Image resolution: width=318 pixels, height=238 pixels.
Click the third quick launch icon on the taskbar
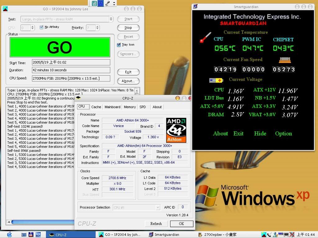tap(38, 235)
